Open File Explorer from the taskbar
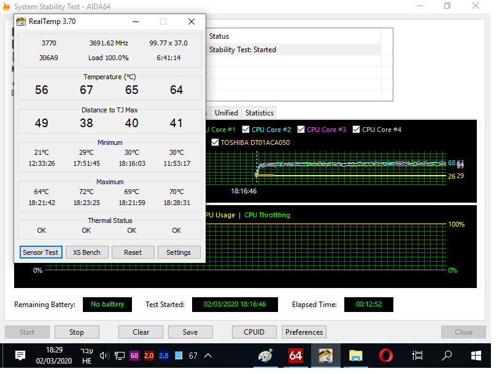 [356, 356]
